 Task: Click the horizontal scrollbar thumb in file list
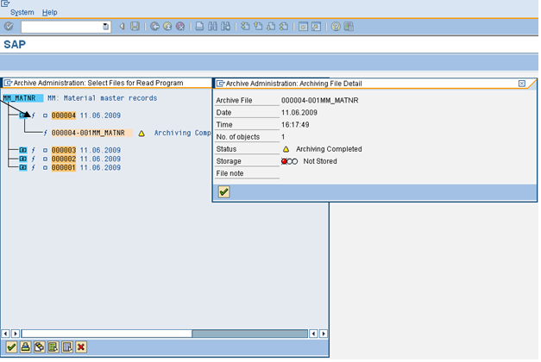click(107, 334)
